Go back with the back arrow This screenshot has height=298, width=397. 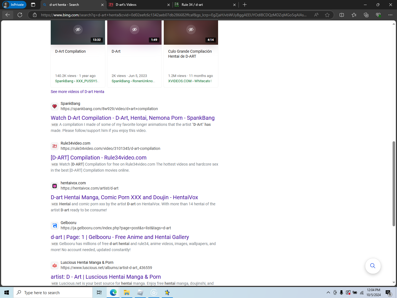(8, 15)
